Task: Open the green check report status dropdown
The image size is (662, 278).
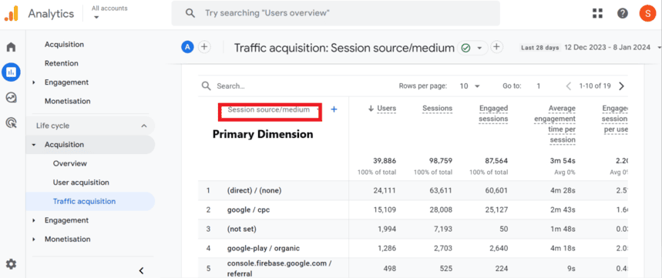Action: click(x=472, y=48)
